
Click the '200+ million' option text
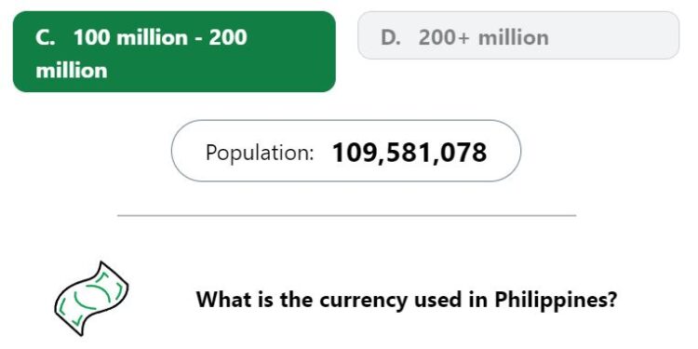(483, 37)
